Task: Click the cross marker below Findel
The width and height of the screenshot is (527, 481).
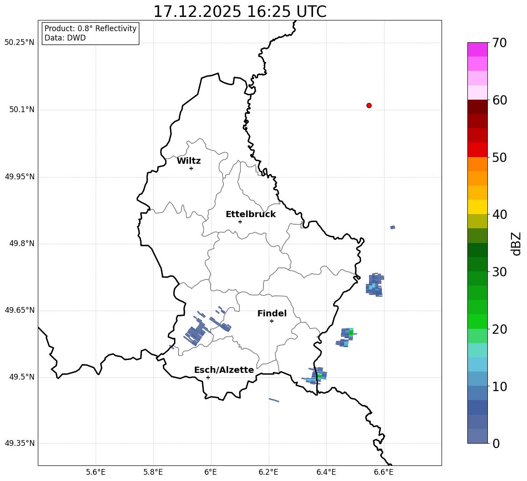Action: point(272,321)
